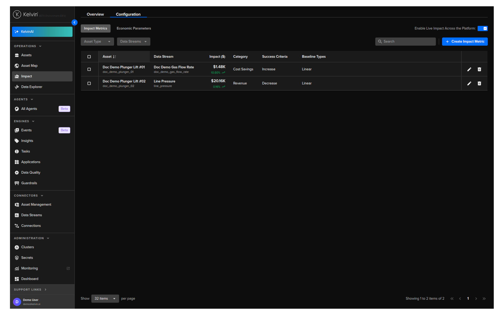Click Create Impact Metric button
The image size is (504, 315).
click(x=465, y=41)
